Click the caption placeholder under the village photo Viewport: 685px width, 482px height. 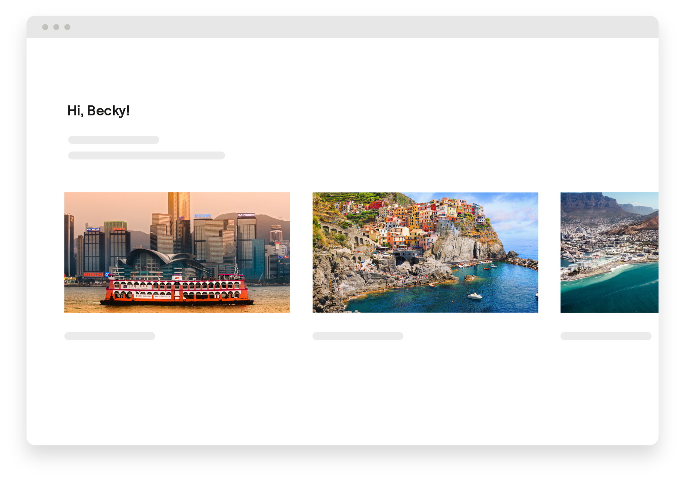tap(358, 336)
